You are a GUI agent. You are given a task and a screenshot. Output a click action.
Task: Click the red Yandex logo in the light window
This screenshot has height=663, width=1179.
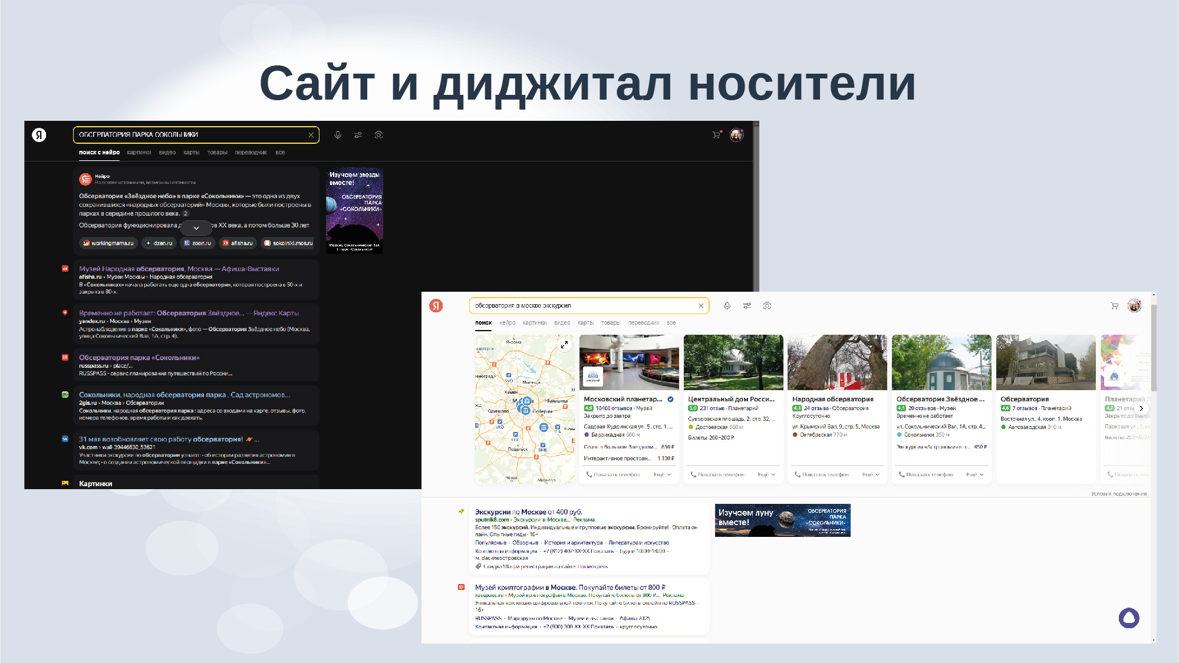pos(436,306)
